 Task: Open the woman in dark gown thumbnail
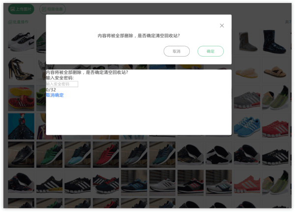pyautogui.click(x=21, y=126)
